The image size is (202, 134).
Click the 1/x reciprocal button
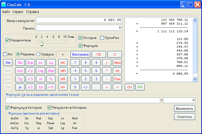[41, 87]
